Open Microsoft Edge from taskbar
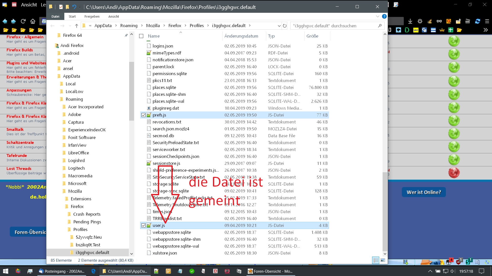 [x=93, y=271]
